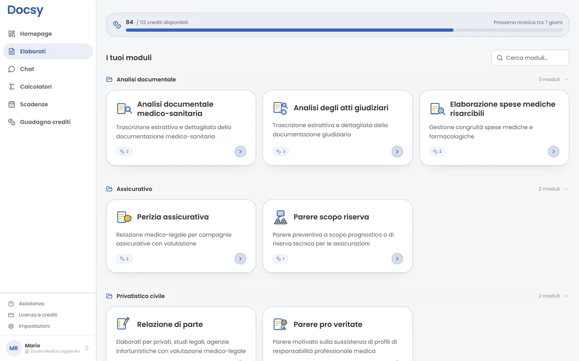Click the Guadagna crediti coins icon
Screen dimensions: 579x361
(x=12, y=122)
